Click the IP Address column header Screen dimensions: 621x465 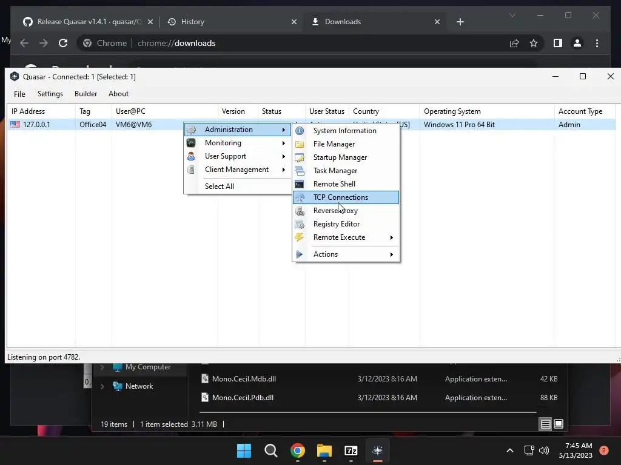point(41,111)
